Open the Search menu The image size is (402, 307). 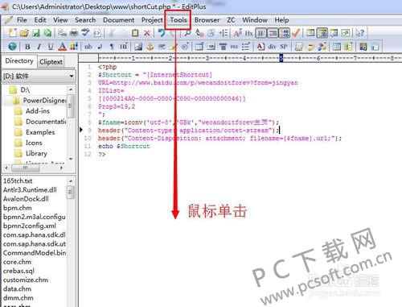(x=85, y=20)
